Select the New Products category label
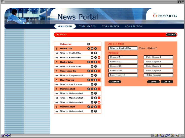This screenshot has height=138, width=185. click(x=67, y=80)
